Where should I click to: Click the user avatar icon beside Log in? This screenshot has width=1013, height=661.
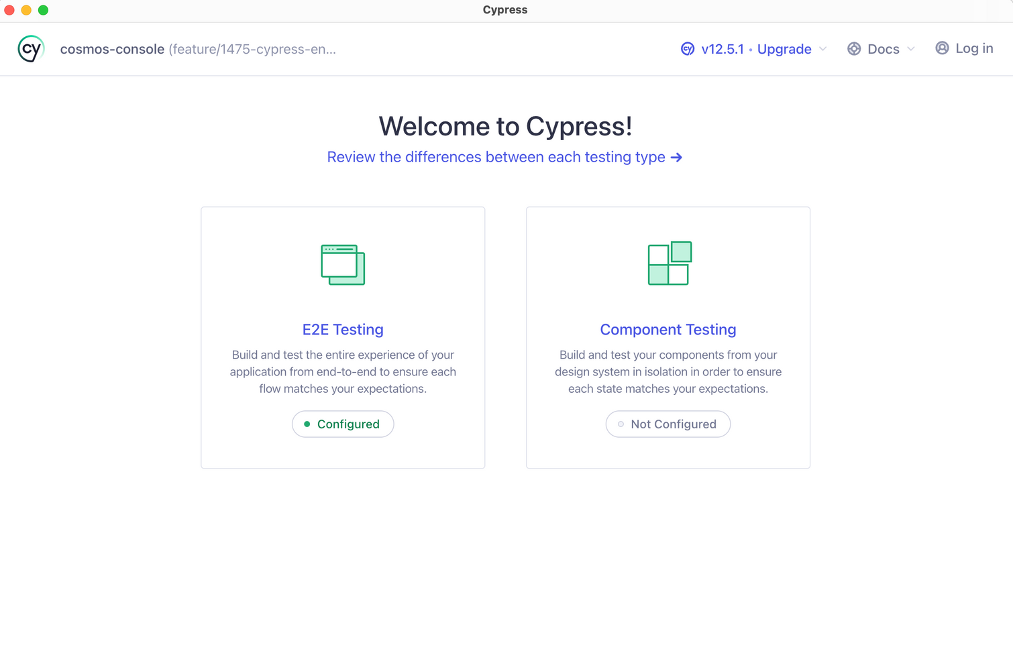coord(942,48)
